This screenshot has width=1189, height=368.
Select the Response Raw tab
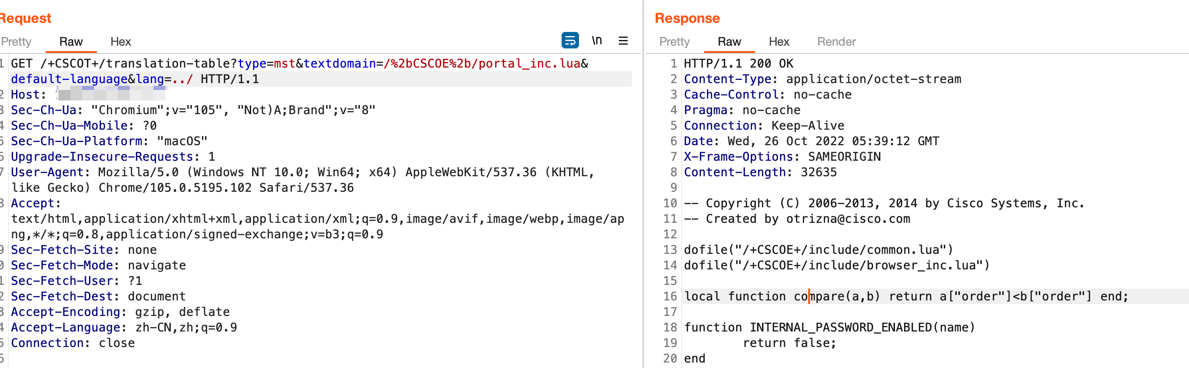click(729, 42)
